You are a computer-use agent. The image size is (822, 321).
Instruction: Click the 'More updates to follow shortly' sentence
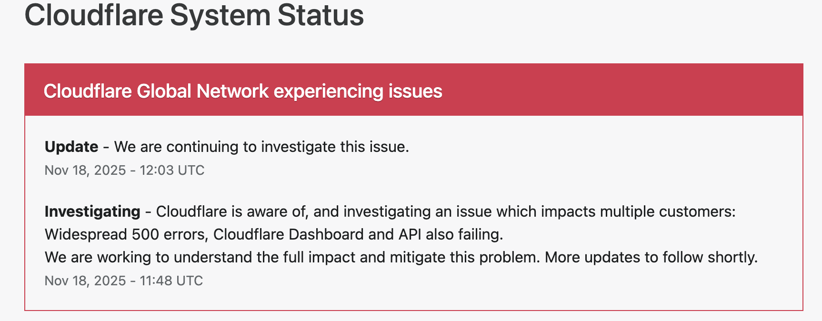pos(651,257)
